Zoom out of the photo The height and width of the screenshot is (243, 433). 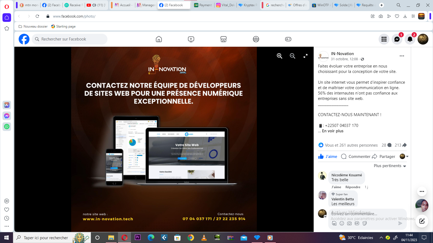tap(293, 56)
